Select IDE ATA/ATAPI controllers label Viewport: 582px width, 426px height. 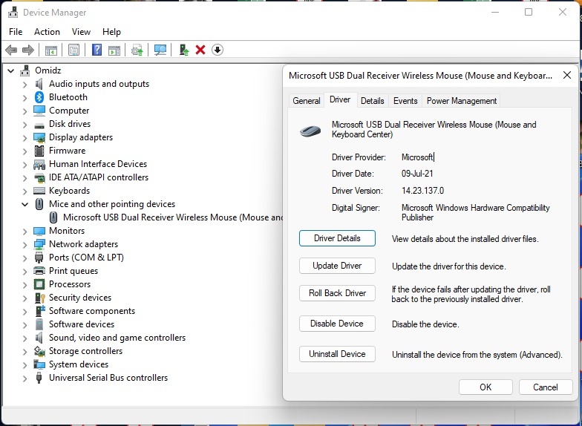pyautogui.click(x=99, y=177)
